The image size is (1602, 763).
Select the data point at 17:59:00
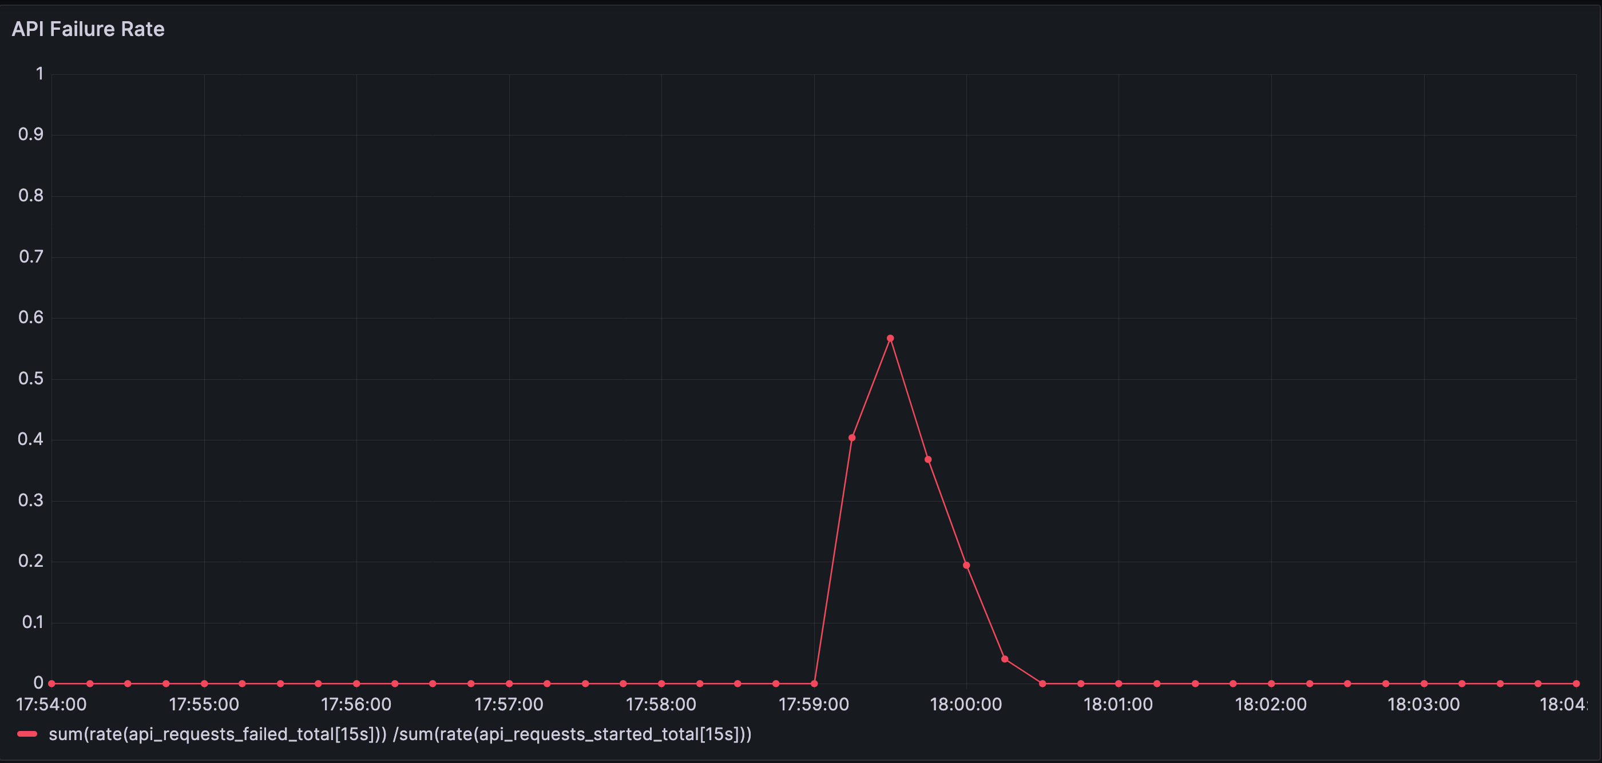[814, 683]
